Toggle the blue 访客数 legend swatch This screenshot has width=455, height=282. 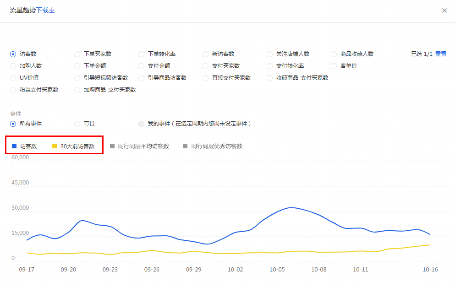pyautogui.click(x=14, y=146)
